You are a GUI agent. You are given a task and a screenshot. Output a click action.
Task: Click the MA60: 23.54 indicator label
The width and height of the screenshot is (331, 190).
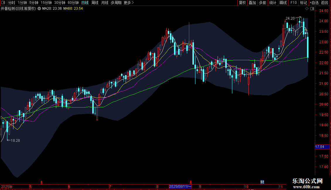pos(73,9)
